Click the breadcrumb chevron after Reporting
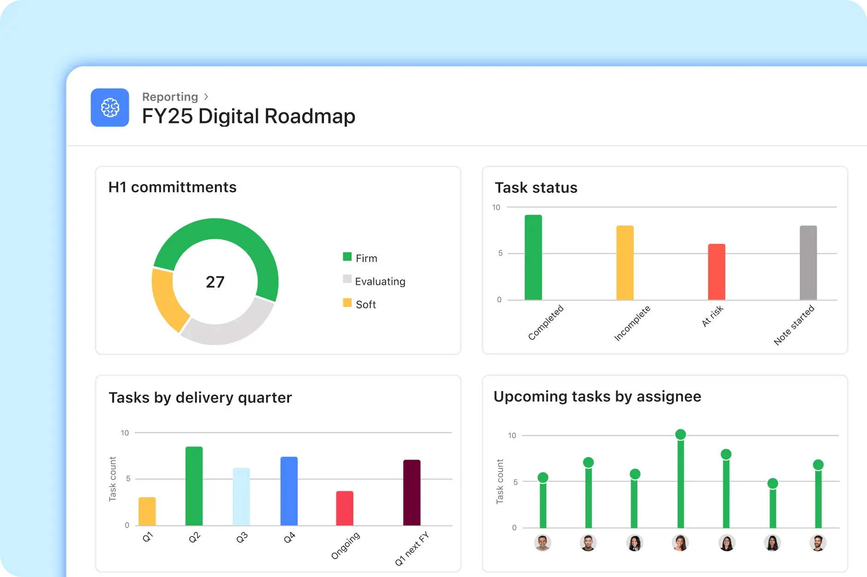Viewport: 867px width, 577px height. pos(206,97)
